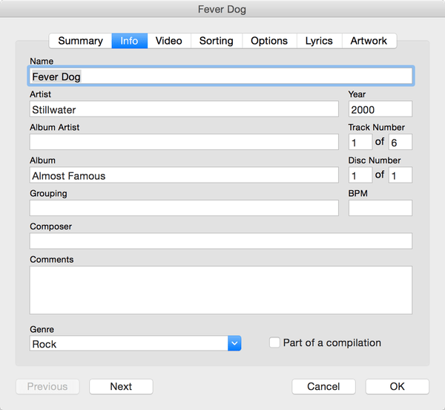Click inside the Comments text box

pyautogui.click(x=221, y=290)
